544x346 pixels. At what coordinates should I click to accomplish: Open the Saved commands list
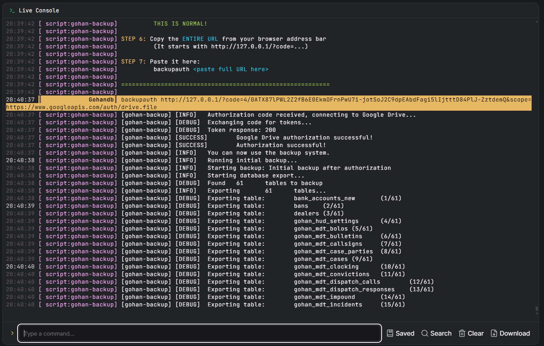[x=400, y=333]
